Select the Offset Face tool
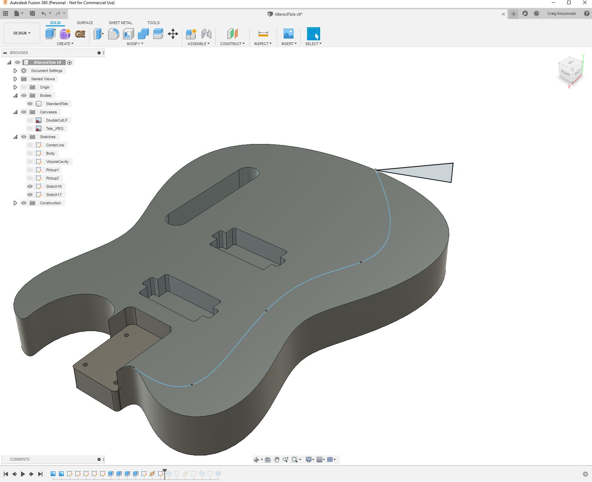The width and height of the screenshot is (592, 482). (158, 33)
